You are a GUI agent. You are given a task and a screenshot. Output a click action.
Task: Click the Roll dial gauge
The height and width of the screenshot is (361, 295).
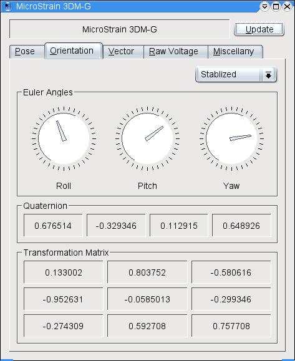pos(64,138)
